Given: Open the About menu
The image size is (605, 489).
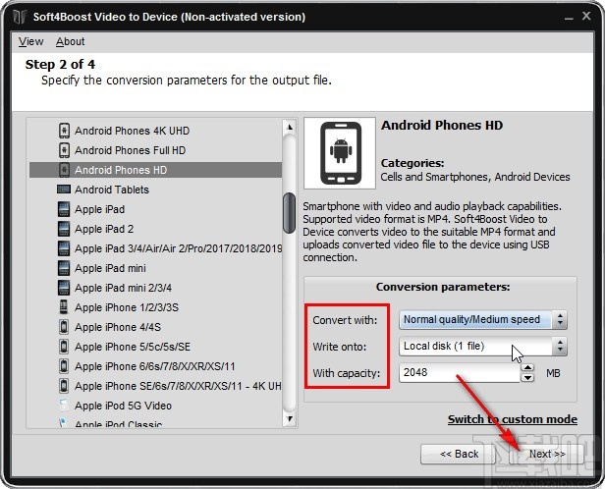Looking at the screenshot, I should coord(71,41).
